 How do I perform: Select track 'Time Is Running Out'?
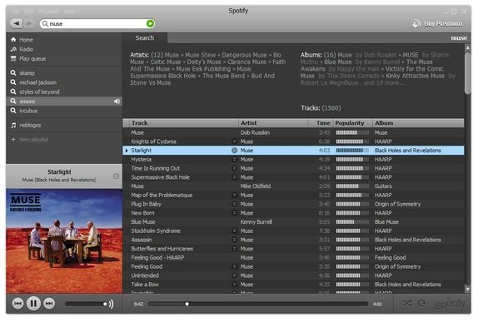point(293,168)
